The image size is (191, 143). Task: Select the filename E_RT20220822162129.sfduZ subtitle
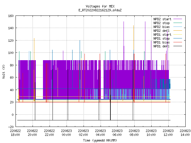click(x=100, y=10)
